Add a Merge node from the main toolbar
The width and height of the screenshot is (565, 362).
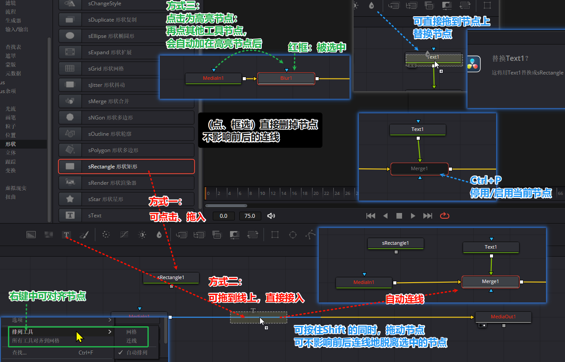(181, 235)
